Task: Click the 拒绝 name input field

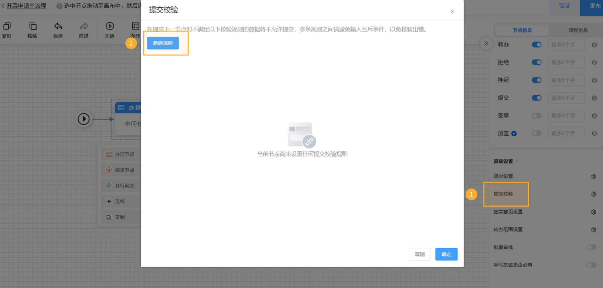Action: pyautogui.click(x=566, y=62)
